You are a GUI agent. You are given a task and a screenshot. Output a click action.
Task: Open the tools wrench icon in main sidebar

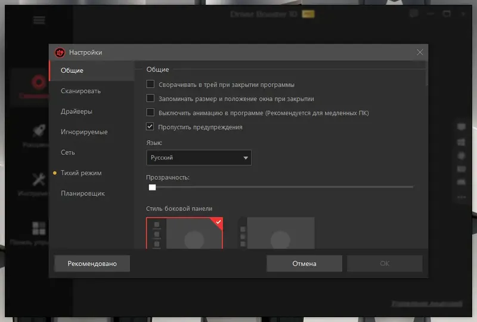tap(39, 179)
